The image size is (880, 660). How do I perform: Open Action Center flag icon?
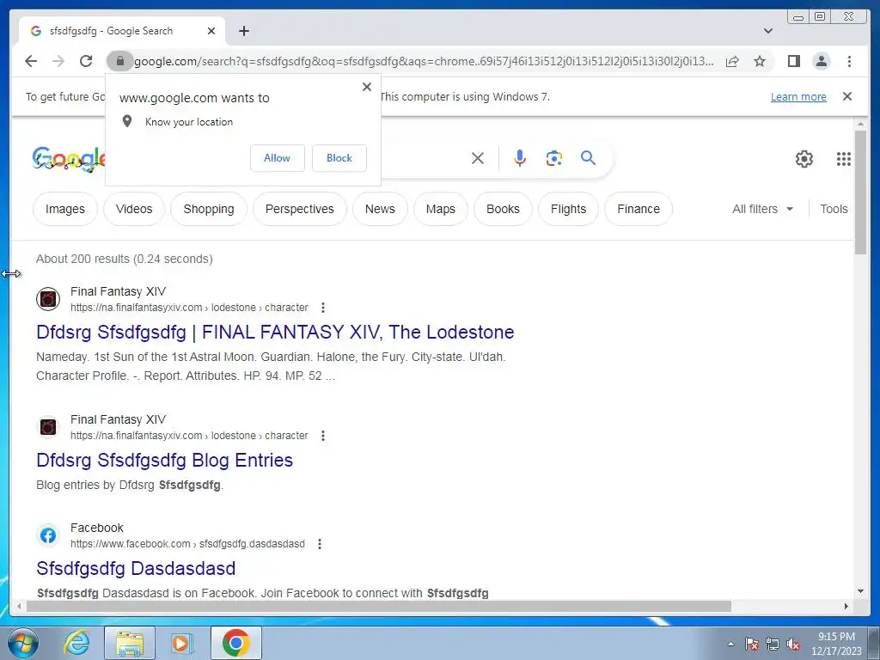click(x=752, y=644)
